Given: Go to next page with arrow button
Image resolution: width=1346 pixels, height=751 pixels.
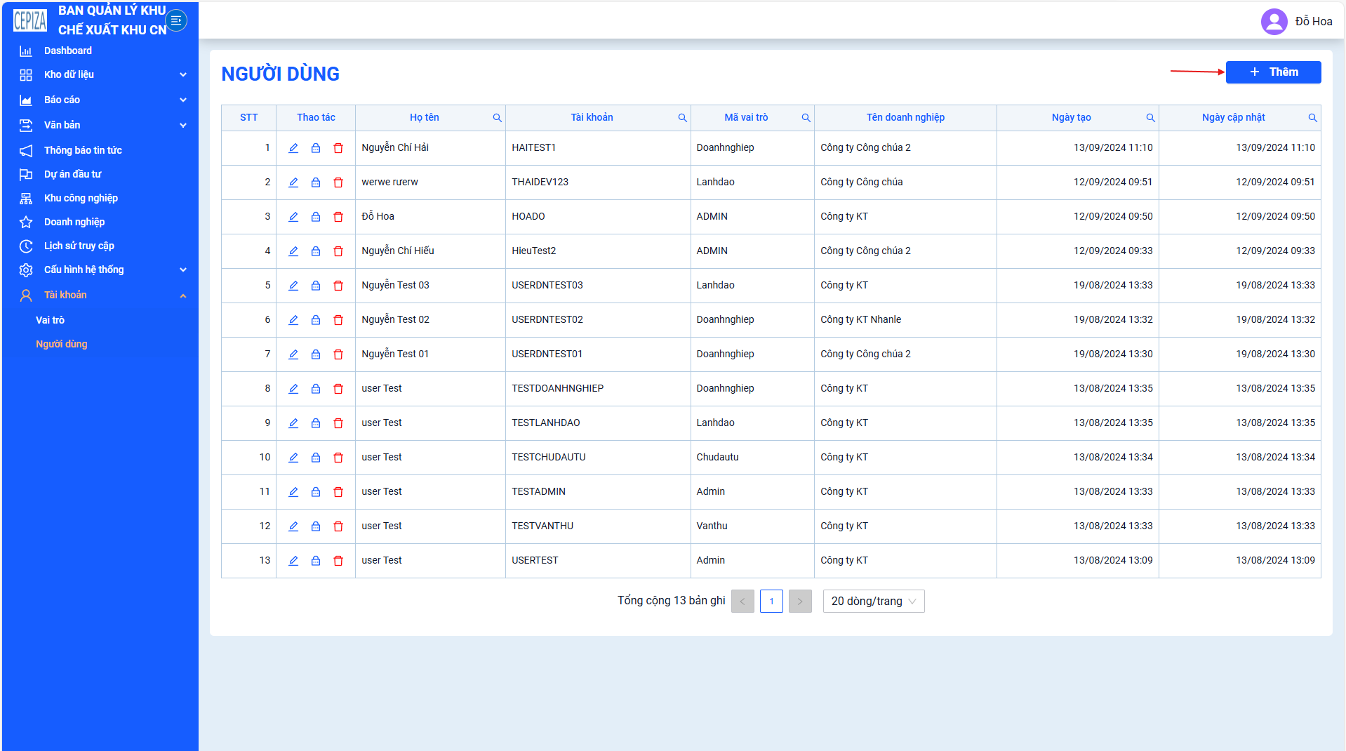Looking at the screenshot, I should click(x=800, y=602).
